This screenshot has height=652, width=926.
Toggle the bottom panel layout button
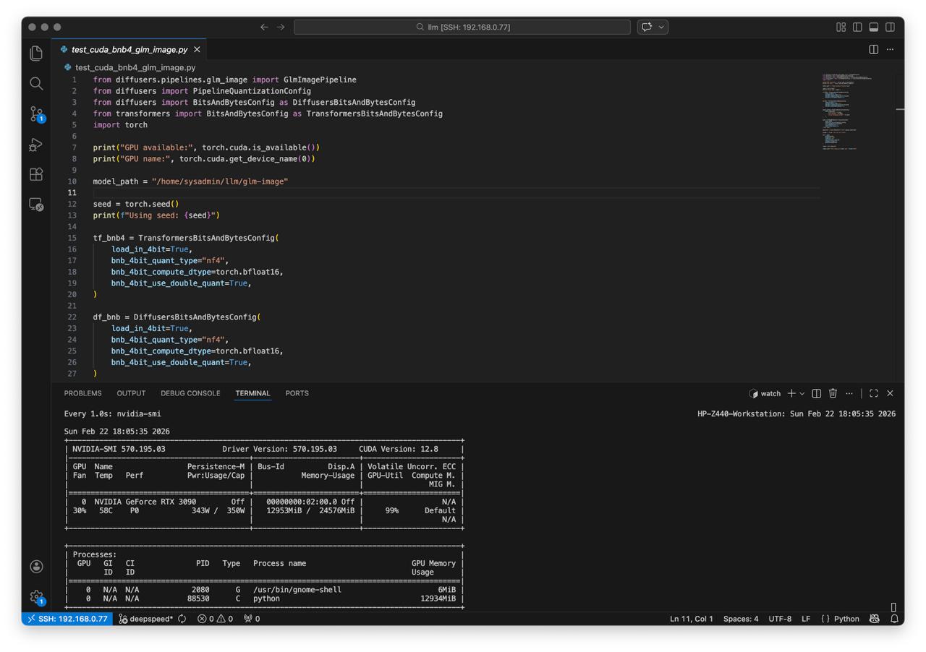click(874, 27)
